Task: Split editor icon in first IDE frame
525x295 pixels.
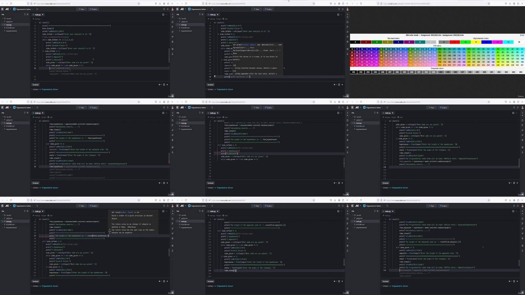Action: 163,14
